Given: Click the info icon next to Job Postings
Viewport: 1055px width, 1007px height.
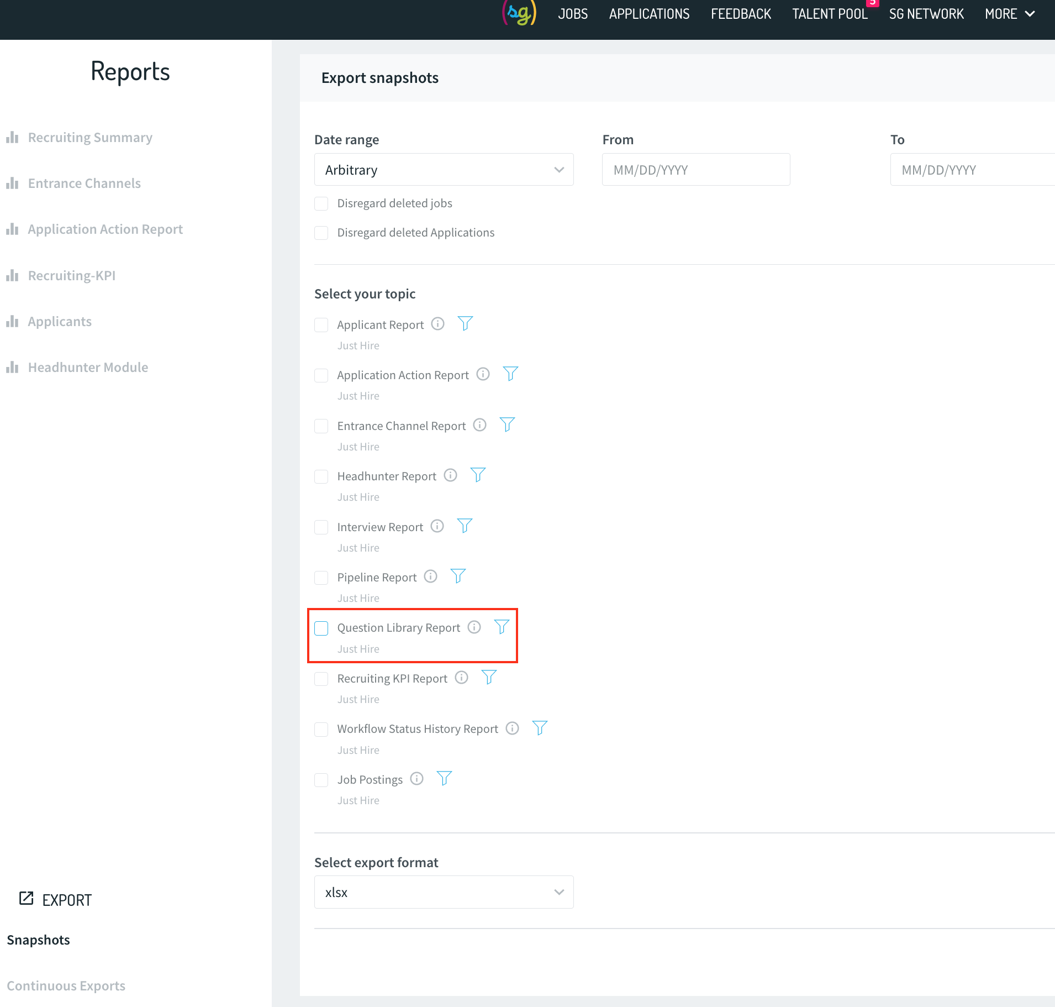Looking at the screenshot, I should coord(416,779).
